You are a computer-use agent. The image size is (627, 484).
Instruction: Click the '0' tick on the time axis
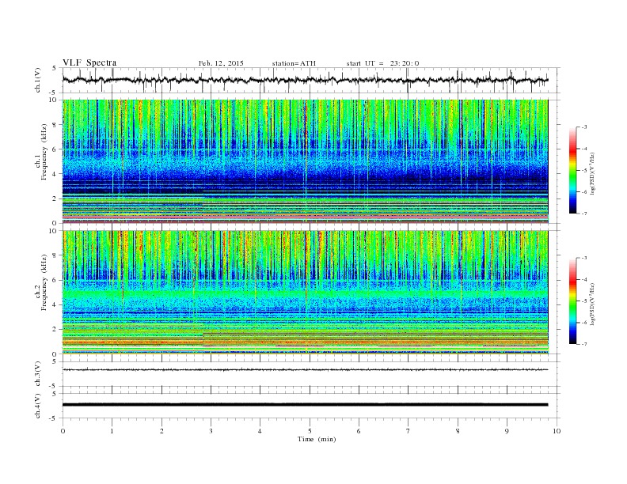(x=63, y=431)
